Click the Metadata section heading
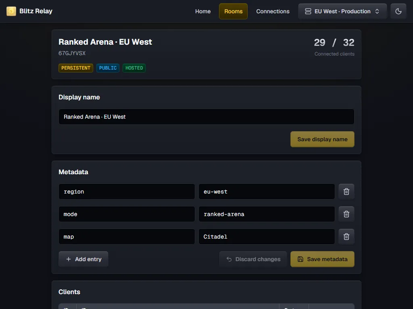 coord(73,172)
